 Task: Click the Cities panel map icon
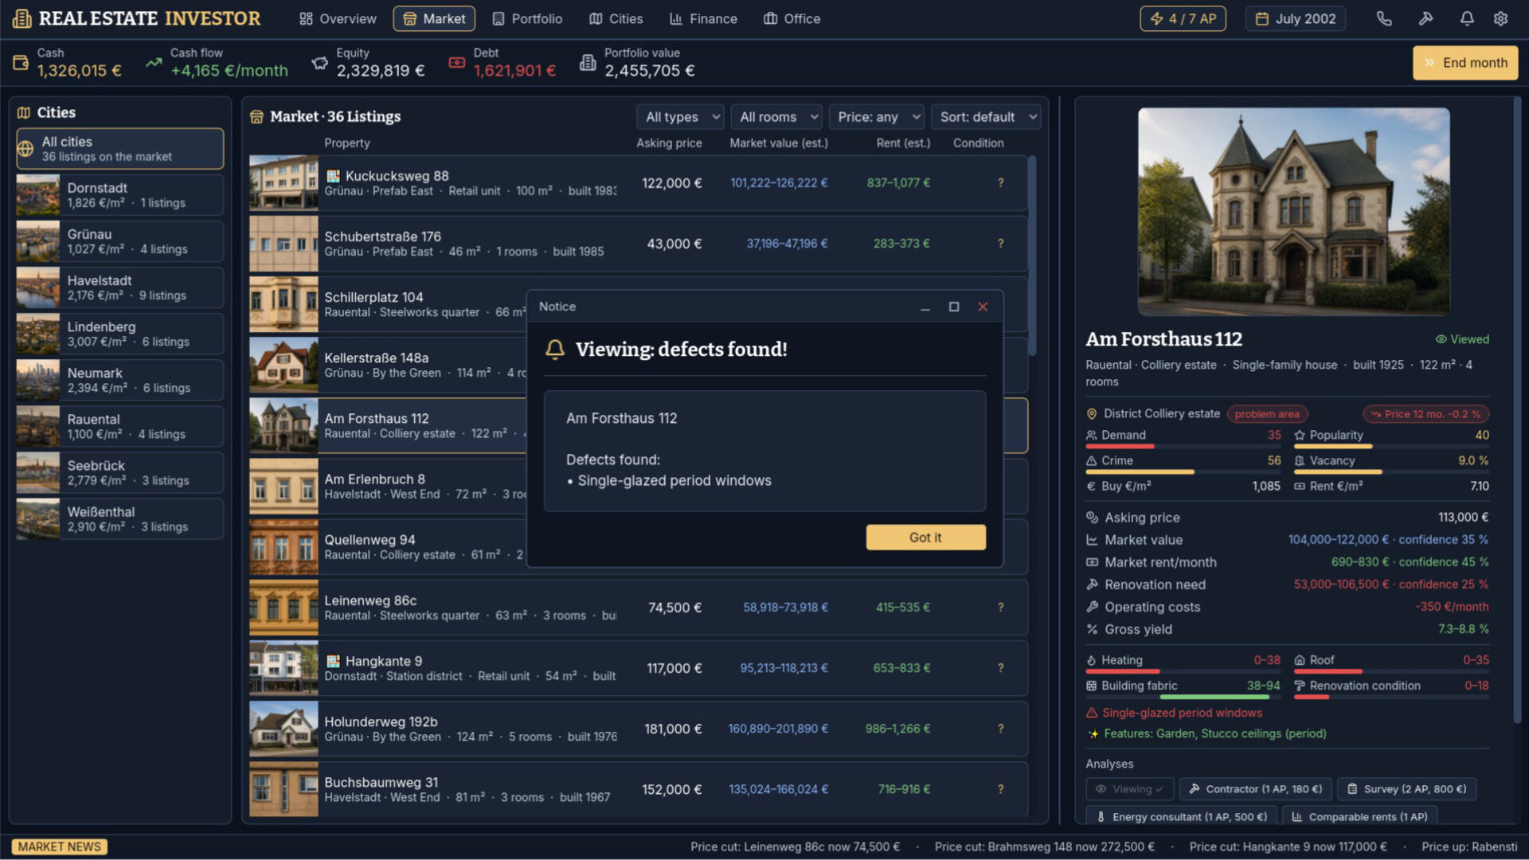coord(24,112)
